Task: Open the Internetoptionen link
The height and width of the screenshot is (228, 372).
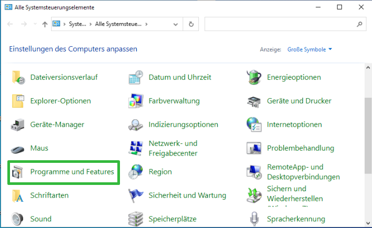Action: click(294, 125)
